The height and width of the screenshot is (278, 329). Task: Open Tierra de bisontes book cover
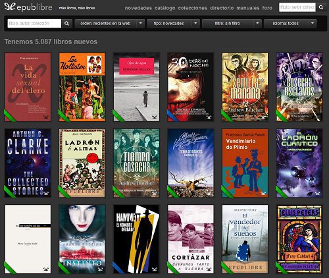point(191,163)
